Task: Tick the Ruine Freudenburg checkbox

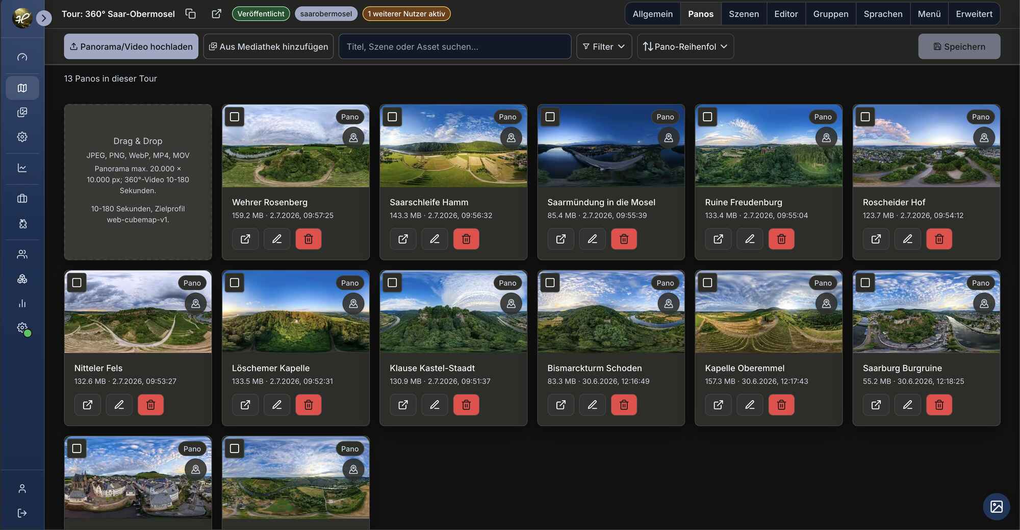Action: 707,117
